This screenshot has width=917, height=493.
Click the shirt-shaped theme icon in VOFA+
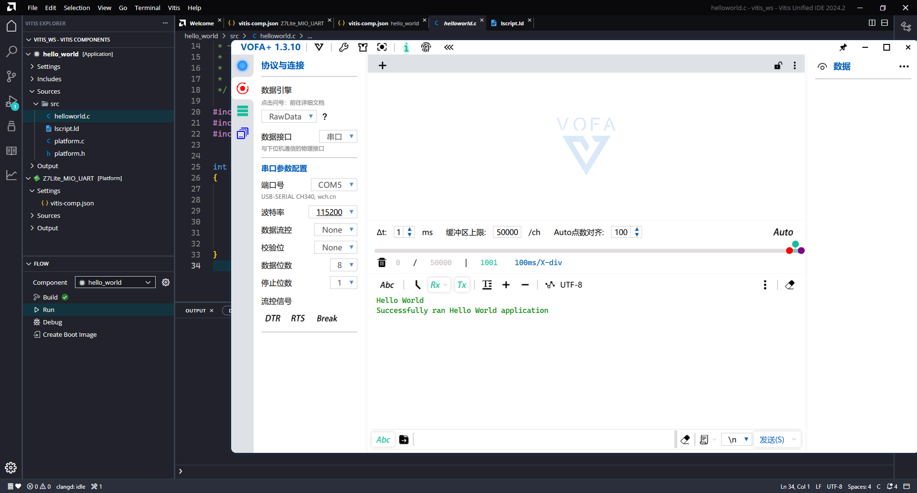point(363,47)
